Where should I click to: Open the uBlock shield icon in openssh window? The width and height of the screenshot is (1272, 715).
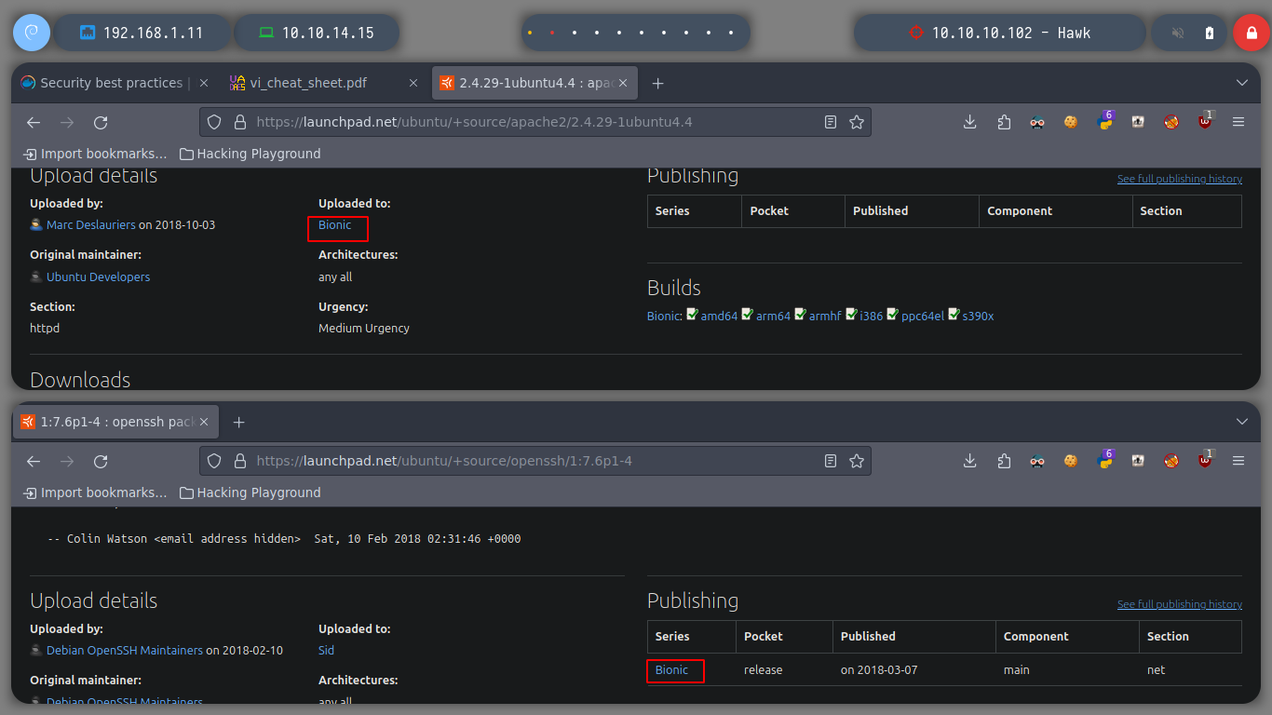[1205, 460]
